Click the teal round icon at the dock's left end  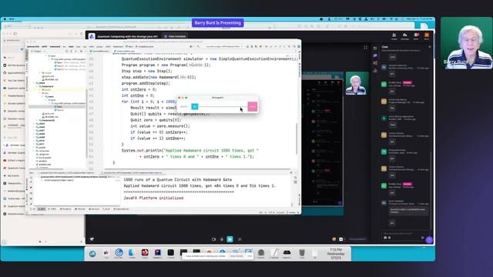coord(92,253)
